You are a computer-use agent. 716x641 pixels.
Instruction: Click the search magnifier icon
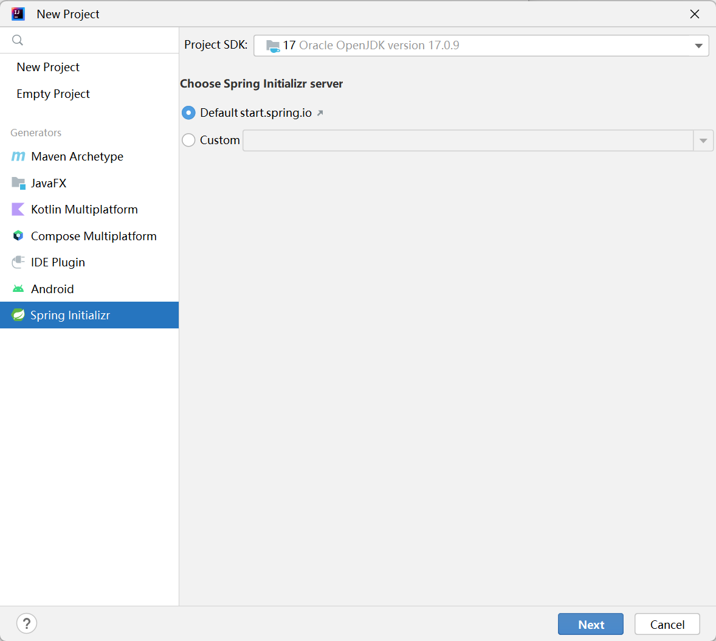(x=18, y=40)
